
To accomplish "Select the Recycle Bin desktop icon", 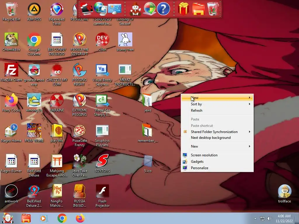I will point(11,12).
